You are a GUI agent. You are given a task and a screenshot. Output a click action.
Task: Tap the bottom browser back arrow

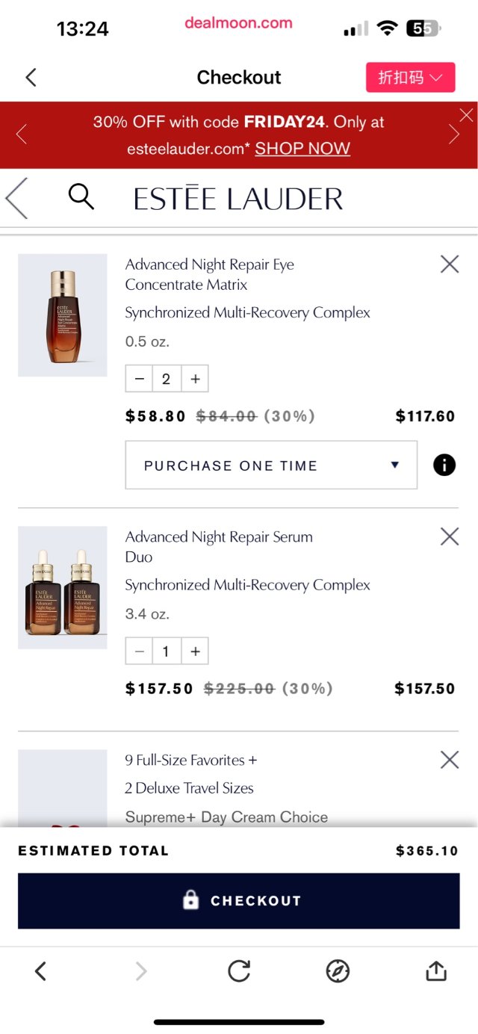point(41,970)
